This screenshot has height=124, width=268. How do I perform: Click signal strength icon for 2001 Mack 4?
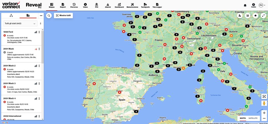point(36,98)
